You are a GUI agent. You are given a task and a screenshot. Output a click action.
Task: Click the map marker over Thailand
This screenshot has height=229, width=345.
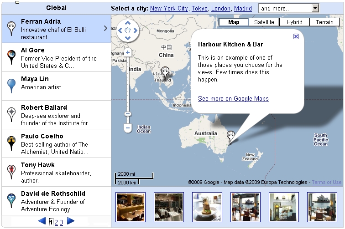pyautogui.click(x=165, y=73)
